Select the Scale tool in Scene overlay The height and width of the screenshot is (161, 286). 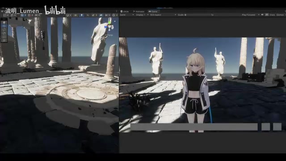(x=4, y=33)
